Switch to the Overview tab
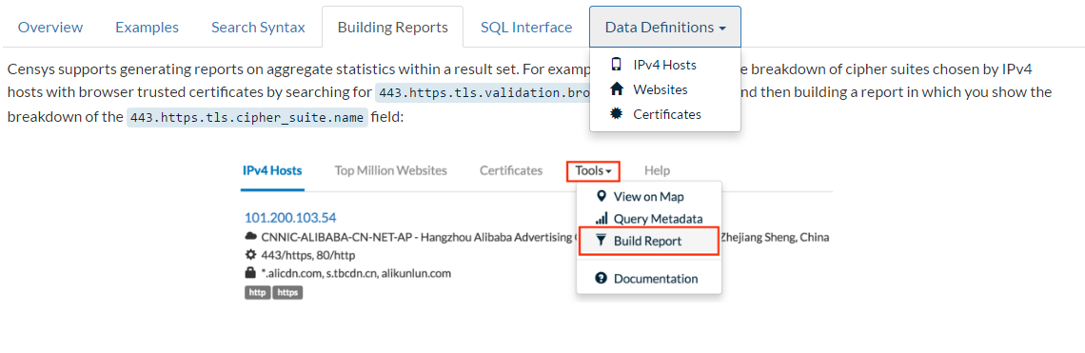 tap(49, 27)
